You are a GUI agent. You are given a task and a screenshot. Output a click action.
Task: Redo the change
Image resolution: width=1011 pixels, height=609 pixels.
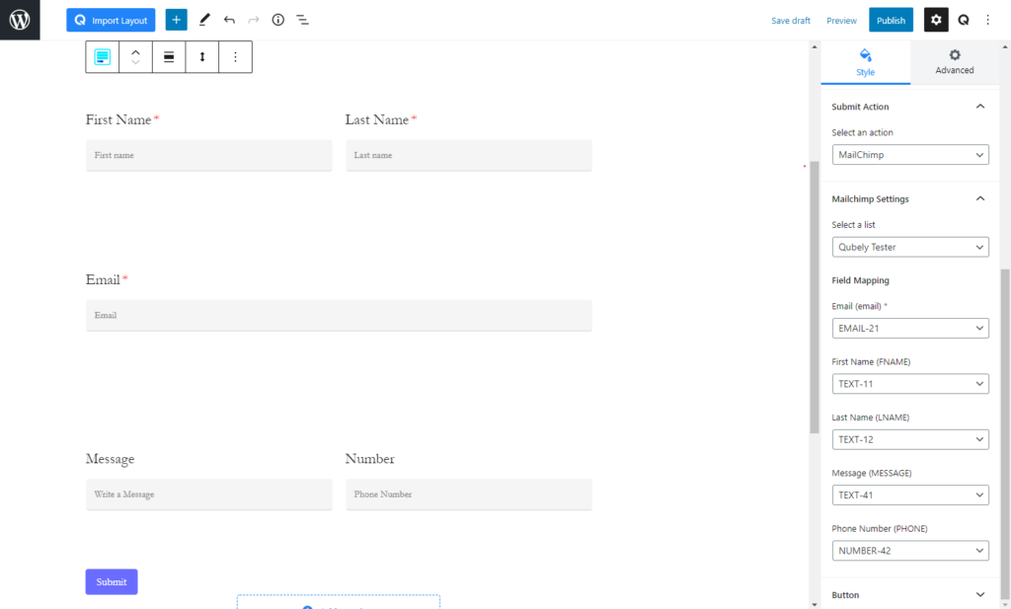(x=254, y=20)
